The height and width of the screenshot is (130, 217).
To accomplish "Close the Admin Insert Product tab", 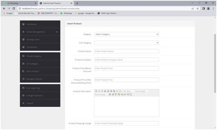I will coord(71,3).
